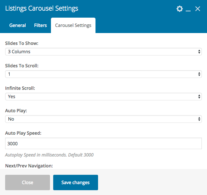Expand the Infinite Scroll dropdown set to Yes
This screenshot has height=195, width=207.
pos(103,97)
